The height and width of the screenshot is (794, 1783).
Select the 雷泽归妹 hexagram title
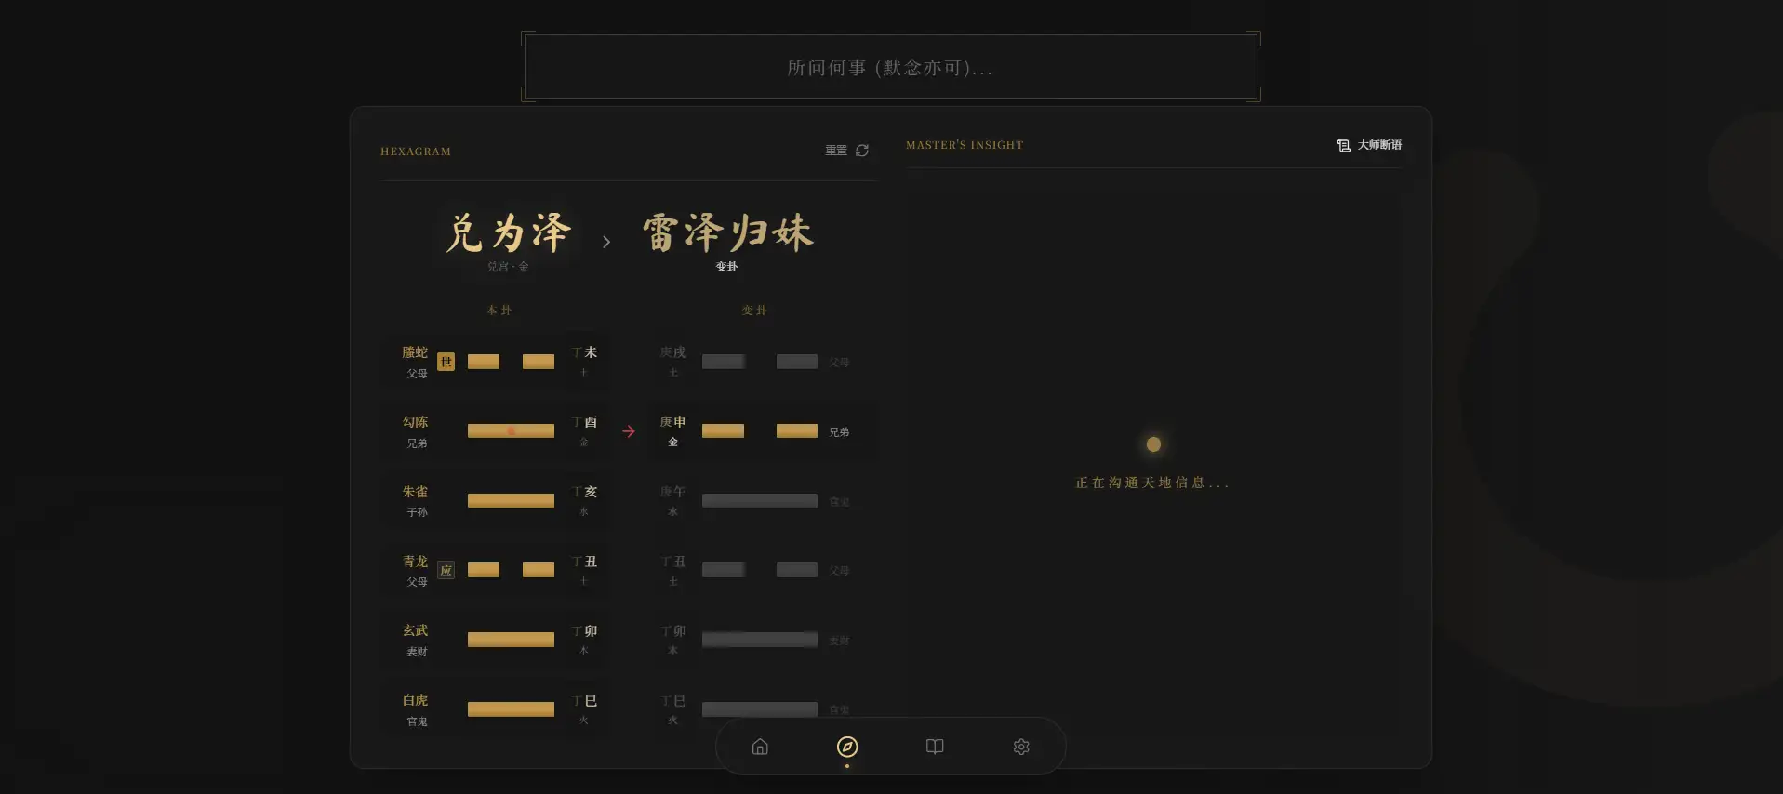[x=727, y=232]
